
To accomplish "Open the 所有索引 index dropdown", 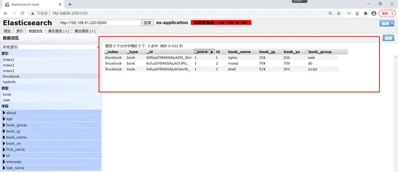I will 51,47.
